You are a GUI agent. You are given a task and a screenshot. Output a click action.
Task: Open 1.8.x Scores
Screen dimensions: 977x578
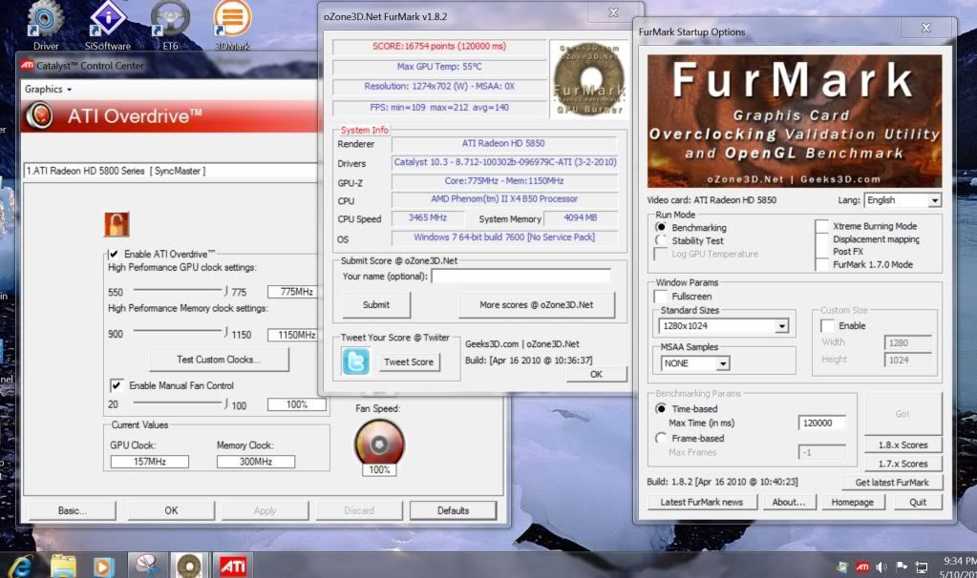[903, 444]
